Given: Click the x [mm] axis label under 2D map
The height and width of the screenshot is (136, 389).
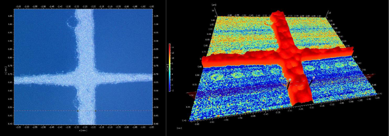Looking at the screenshot, I should (x=83, y=131).
